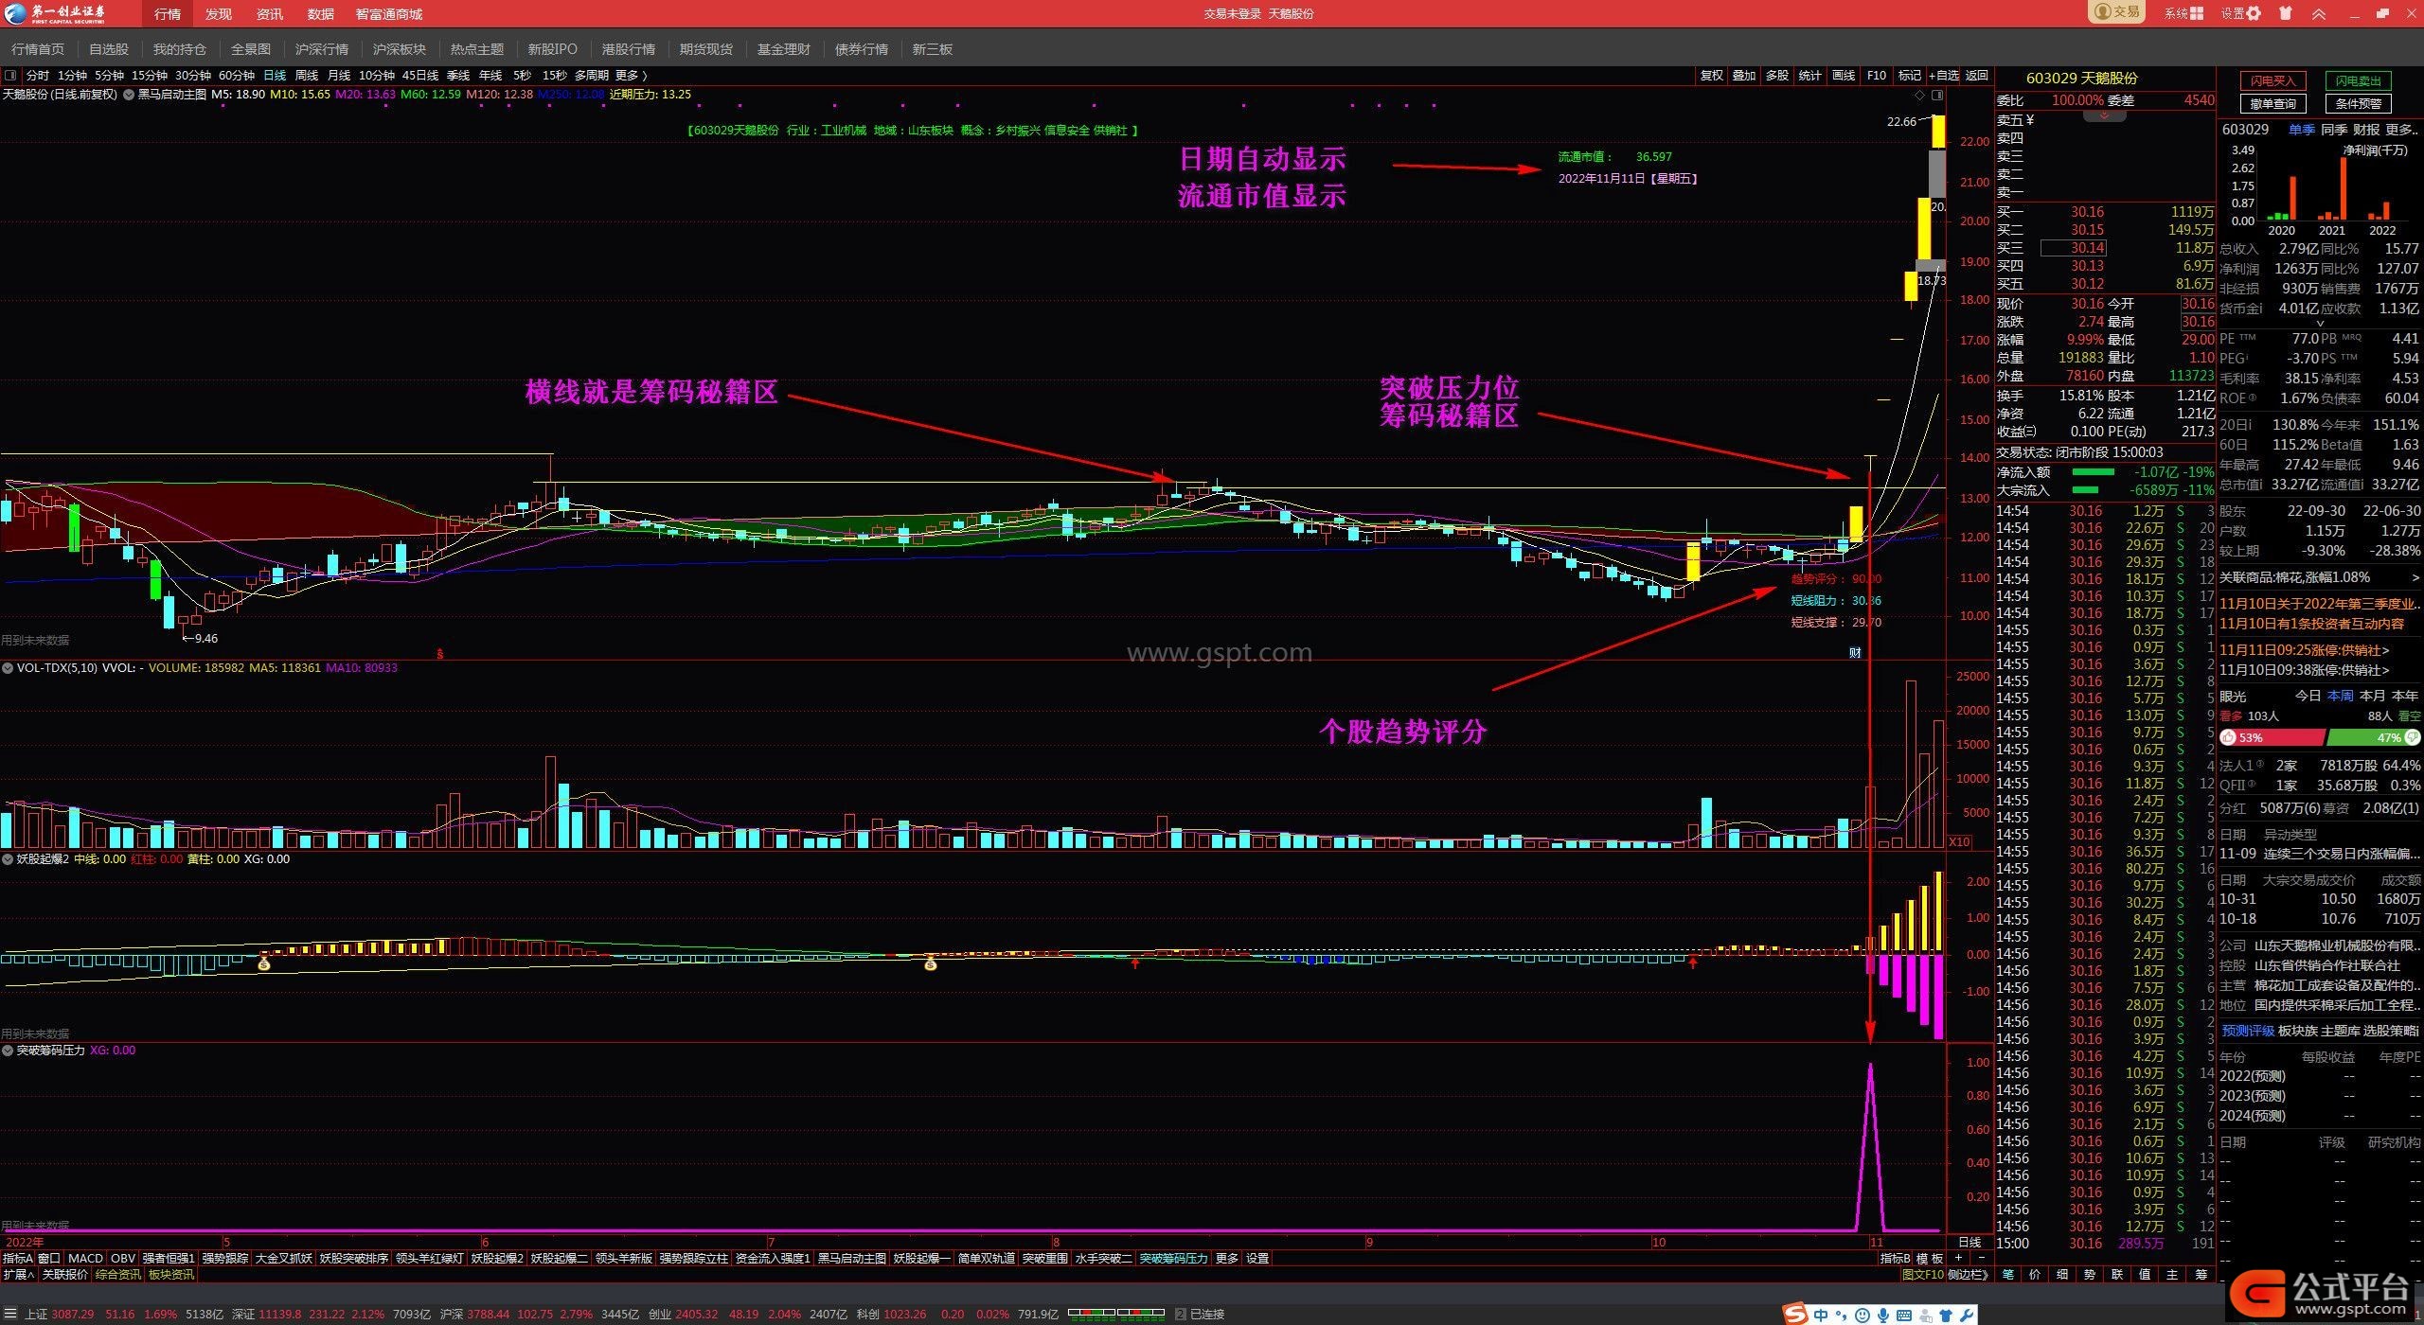Expand the sell-order depth red down arrow
Viewport: 2424px width, 1325px height.
click(2104, 115)
